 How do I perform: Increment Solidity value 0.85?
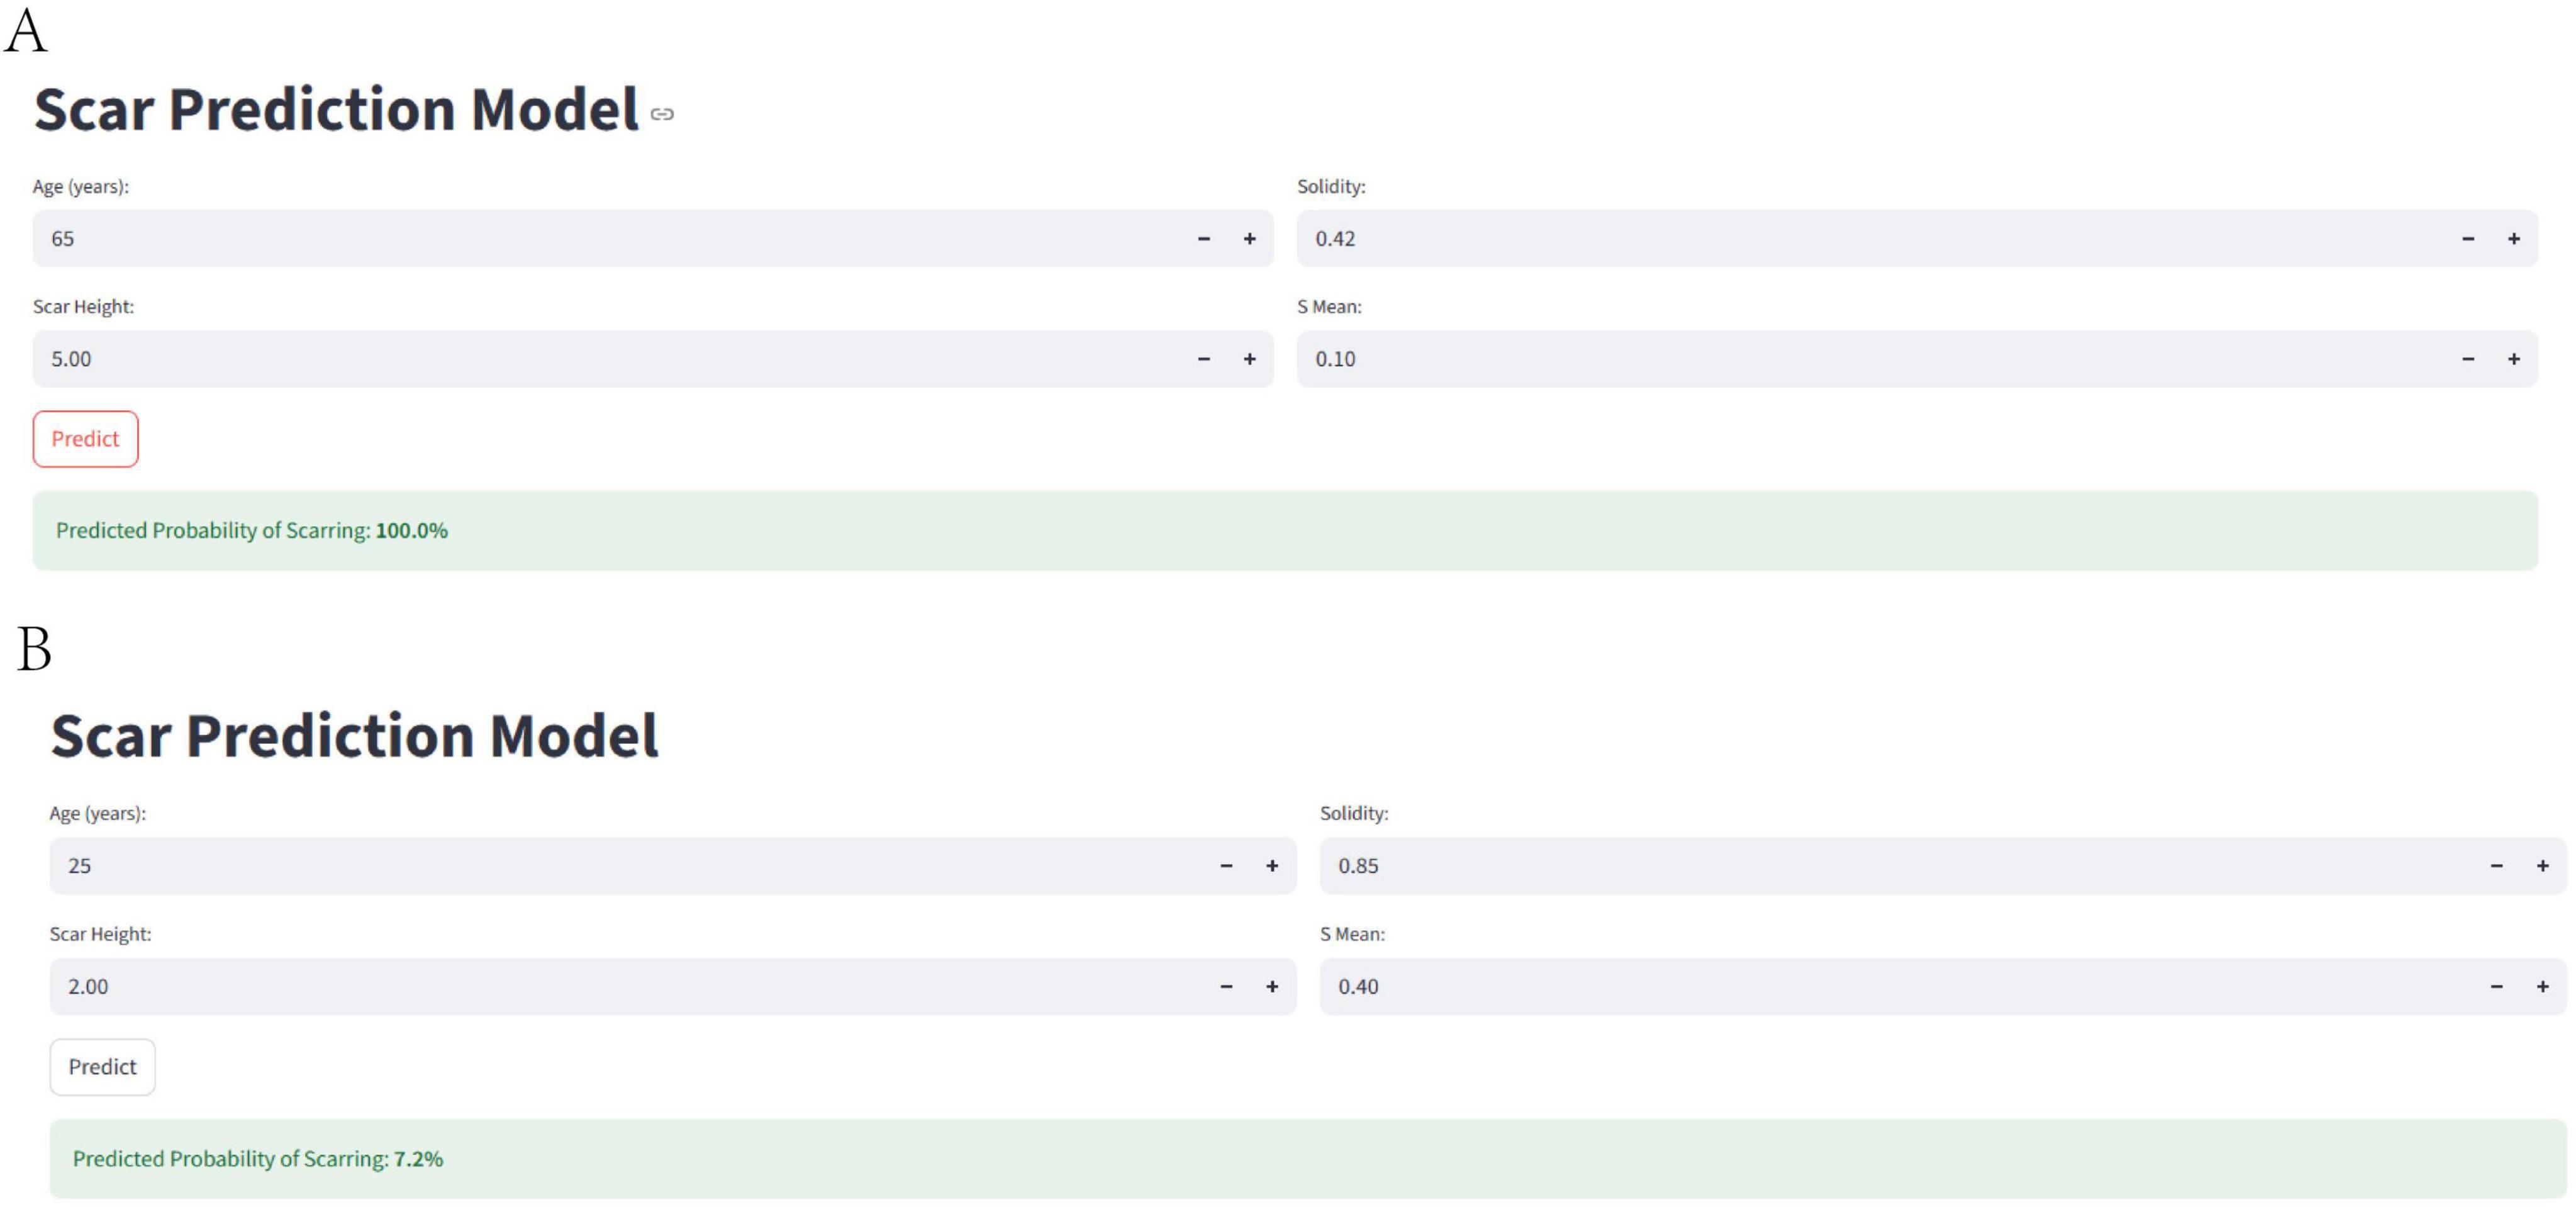point(2542,866)
